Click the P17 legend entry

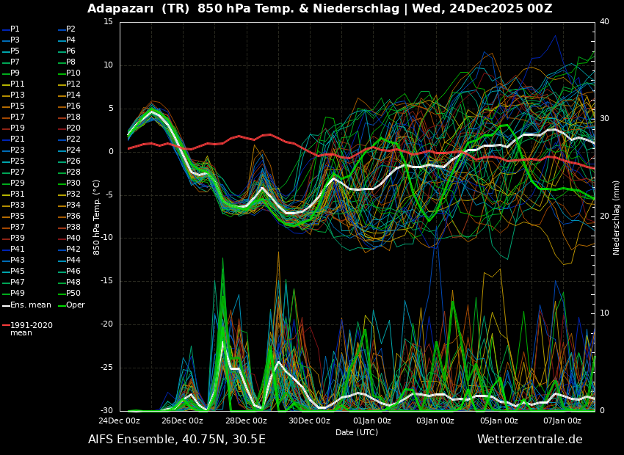(x=13, y=117)
